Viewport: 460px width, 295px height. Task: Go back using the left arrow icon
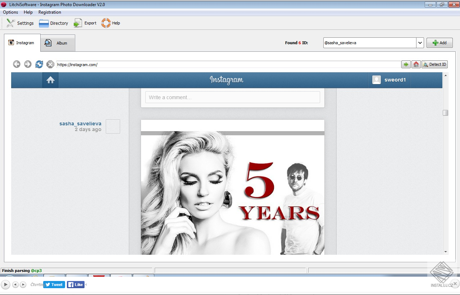click(17, 64)
